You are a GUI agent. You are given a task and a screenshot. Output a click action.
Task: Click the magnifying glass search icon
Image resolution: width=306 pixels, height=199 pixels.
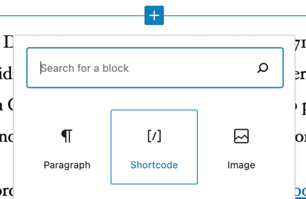coord(263,68)
